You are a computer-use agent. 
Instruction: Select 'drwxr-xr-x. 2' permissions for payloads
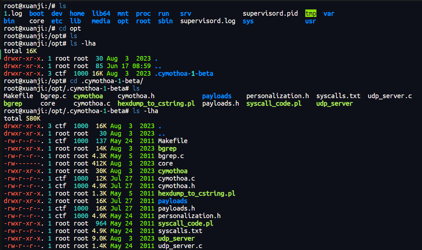(x=27, y=201)
